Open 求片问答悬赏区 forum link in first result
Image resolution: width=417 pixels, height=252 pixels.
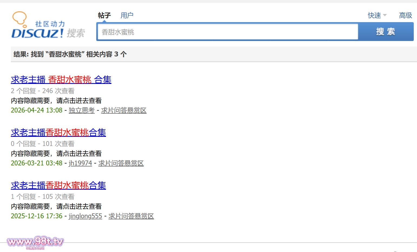tap(124, 110)
